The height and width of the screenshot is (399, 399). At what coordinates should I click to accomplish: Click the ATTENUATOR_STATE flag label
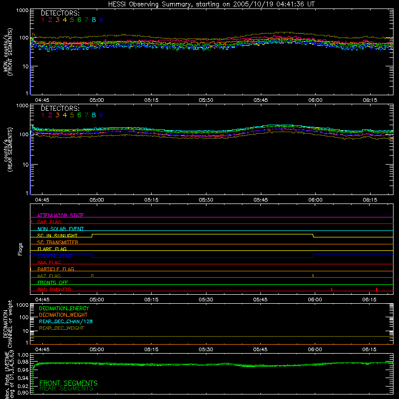60,215
